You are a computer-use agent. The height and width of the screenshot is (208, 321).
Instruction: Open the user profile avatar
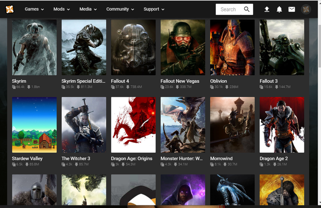(306, 9)
